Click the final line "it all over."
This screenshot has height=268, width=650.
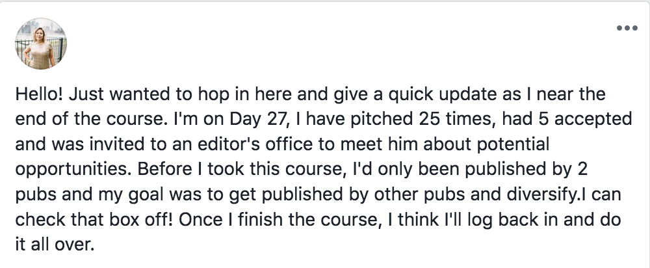point(56,247)
